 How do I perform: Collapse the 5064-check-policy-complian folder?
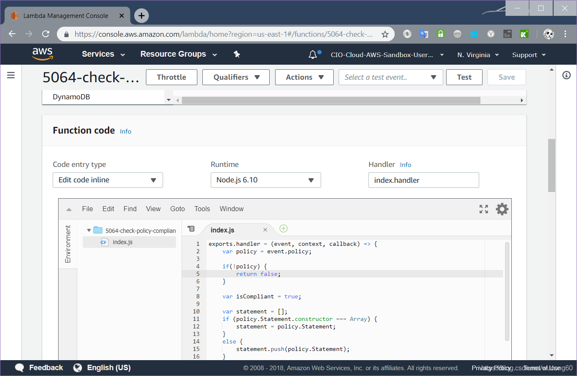point(89,230)
